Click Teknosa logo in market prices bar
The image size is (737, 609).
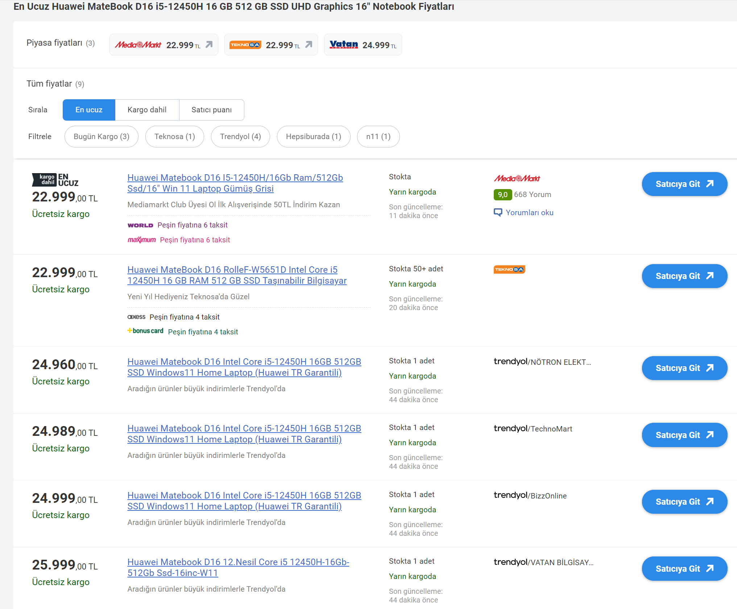coord(245,45)
